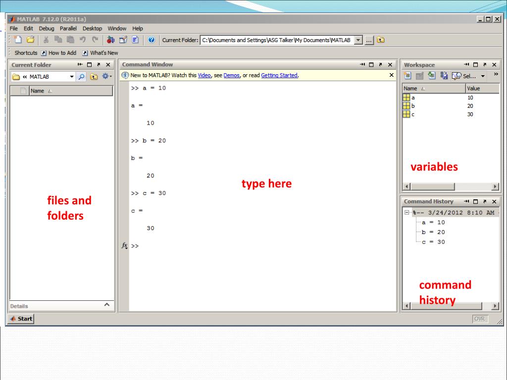Image resolution: width=507 pixels, height=380 pixels.
Task: Open the Current Folder path dropdown
Action: click(358, 40)
